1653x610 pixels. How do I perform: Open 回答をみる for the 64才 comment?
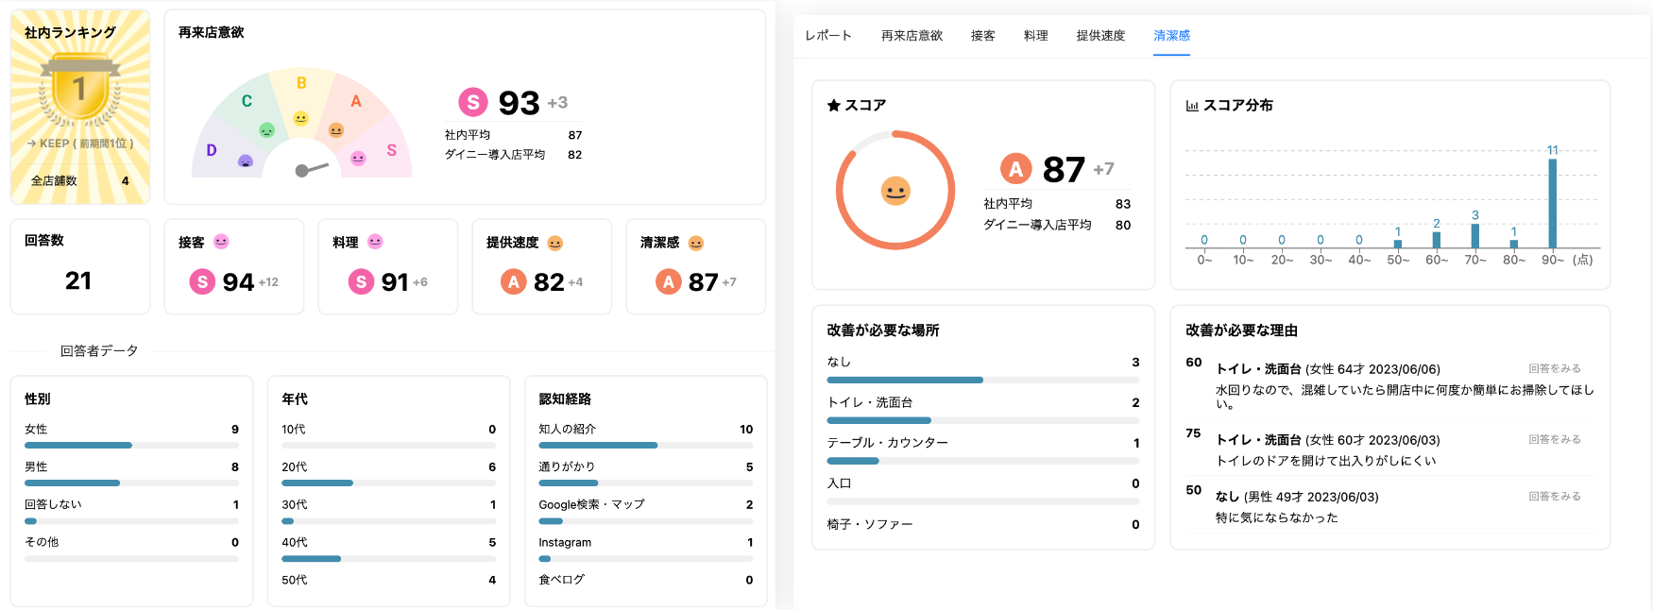tap(1555, 369)
